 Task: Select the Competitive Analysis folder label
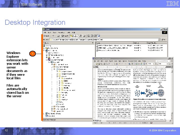(x=68, y=74)
